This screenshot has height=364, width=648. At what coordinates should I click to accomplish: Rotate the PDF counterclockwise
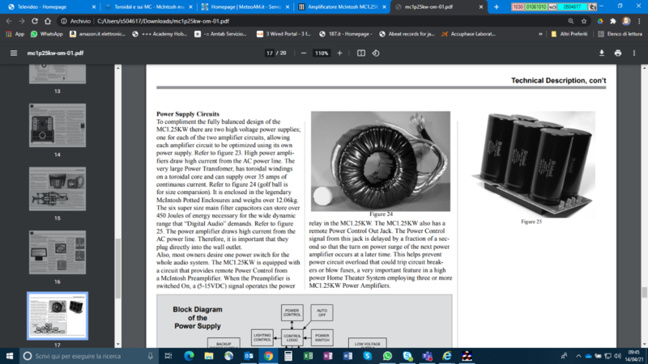click(x=379, y=53)
